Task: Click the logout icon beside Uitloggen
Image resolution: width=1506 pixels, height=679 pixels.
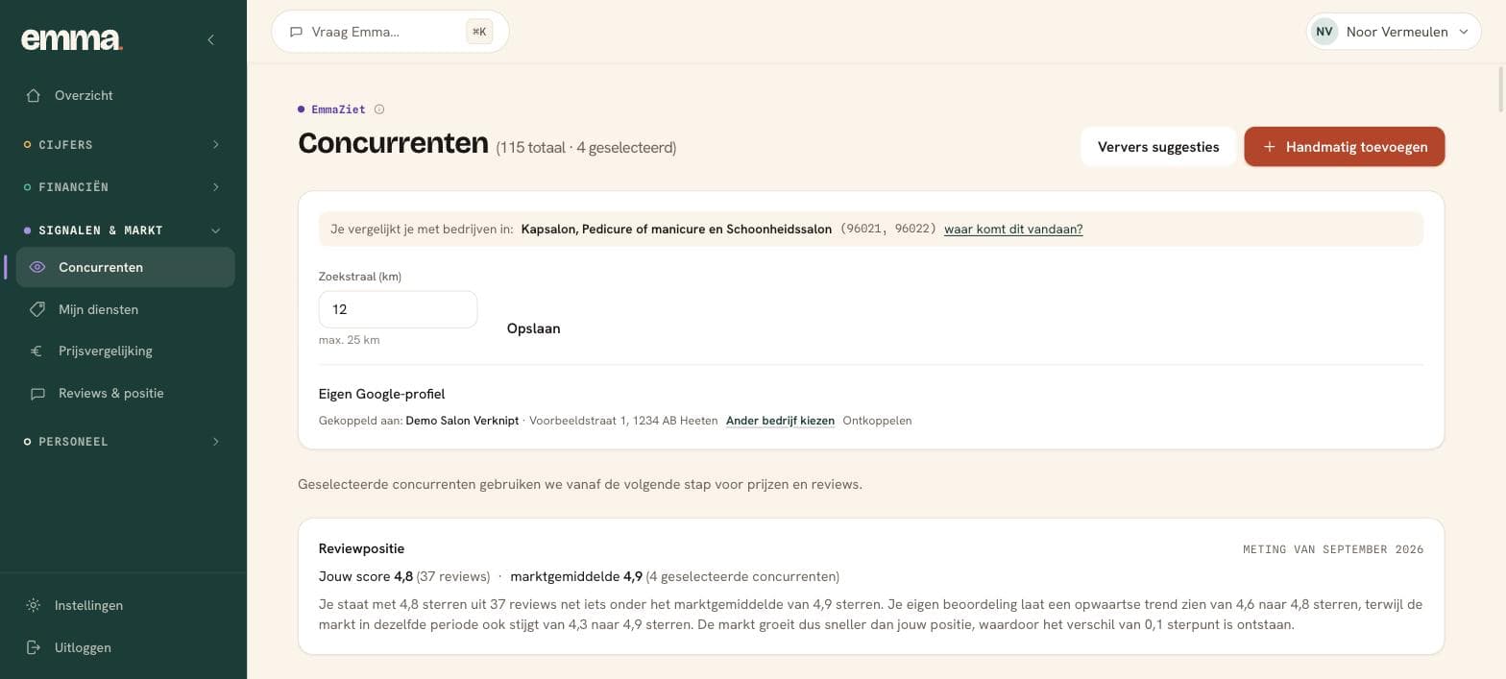Action: (34, 647)
